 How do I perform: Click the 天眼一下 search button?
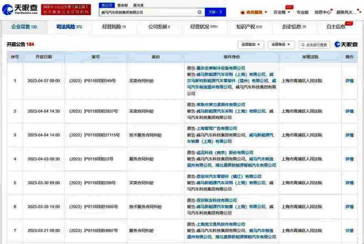tap(215, 12)
